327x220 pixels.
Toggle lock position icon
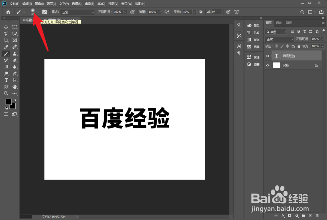point(287,46)
